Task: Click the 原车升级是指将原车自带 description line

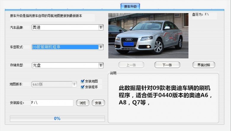Action: [46, 16]
